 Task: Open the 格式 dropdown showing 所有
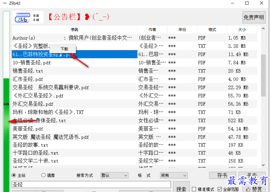tap(174, 176)
